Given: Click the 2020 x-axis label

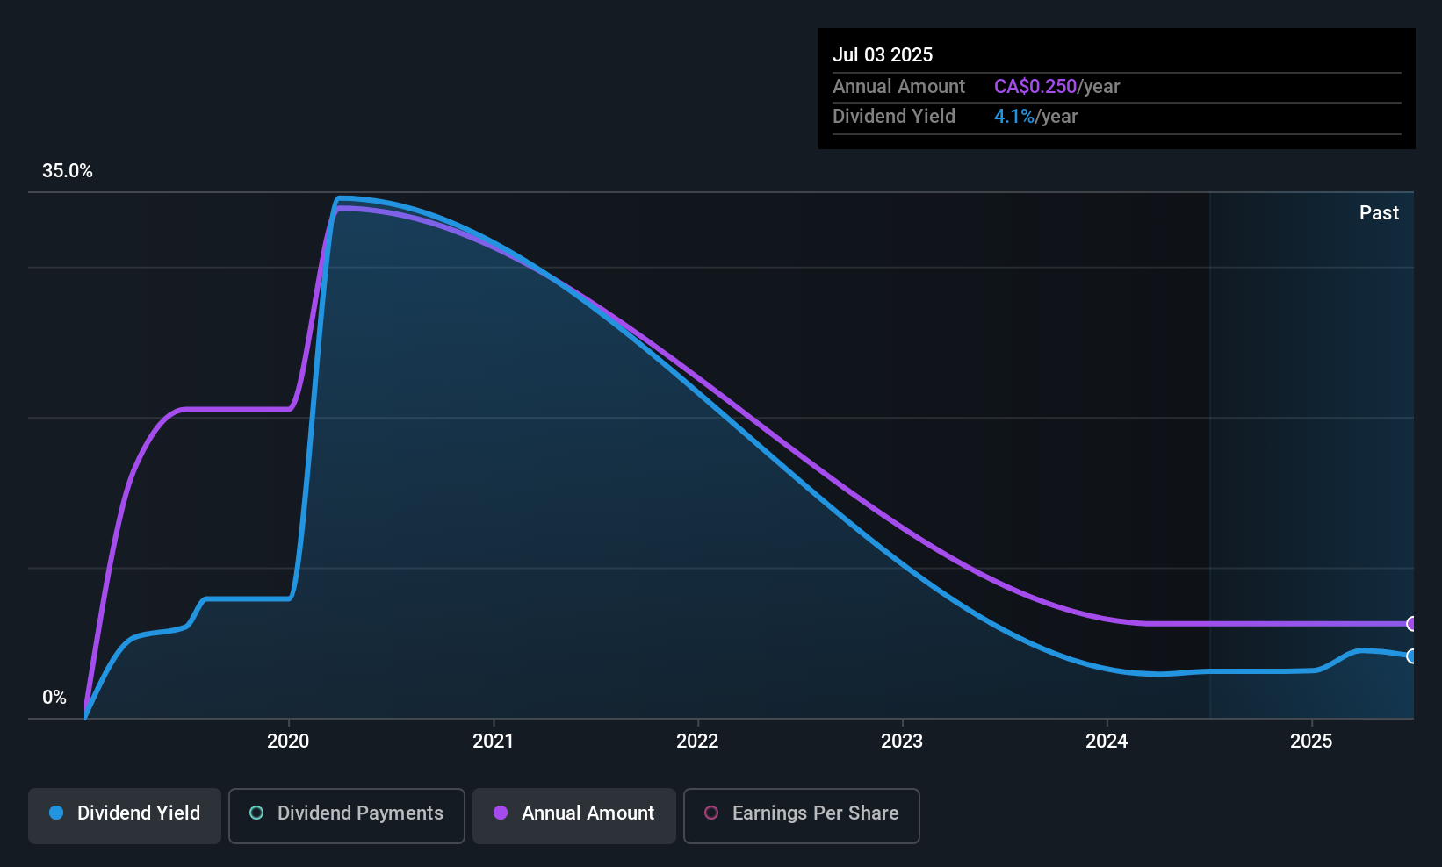Looking at the screenshot, I should point(288,742).
